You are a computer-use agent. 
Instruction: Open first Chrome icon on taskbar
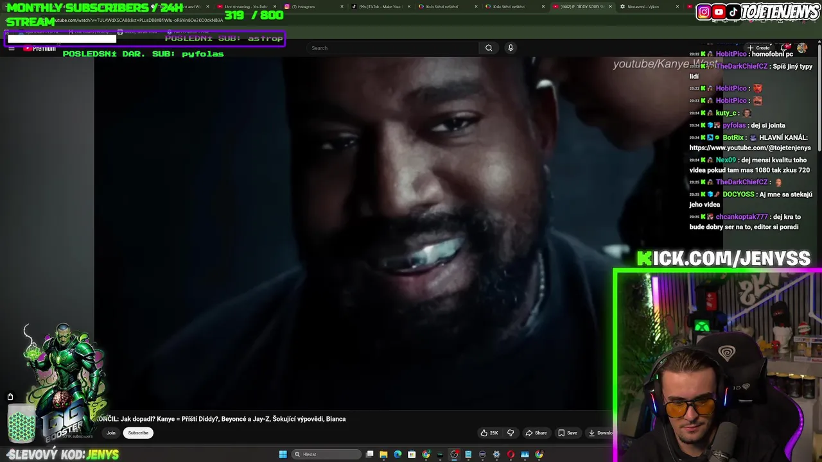426,454
